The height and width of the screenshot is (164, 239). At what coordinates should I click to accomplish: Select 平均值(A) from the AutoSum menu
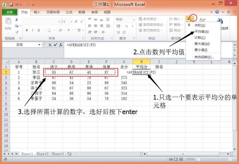pyautogui.click(x=202, y=31)
